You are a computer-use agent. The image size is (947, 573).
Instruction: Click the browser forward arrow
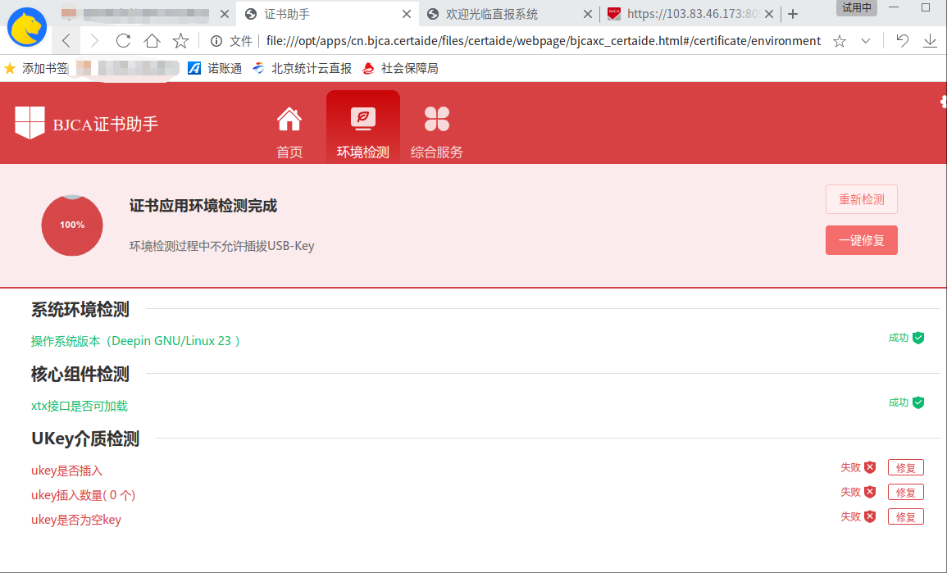(x=94, y=40)
